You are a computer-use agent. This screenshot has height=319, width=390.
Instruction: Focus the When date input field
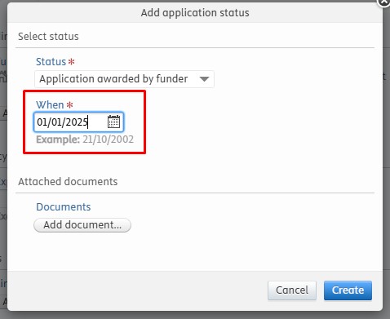point(78,122)
